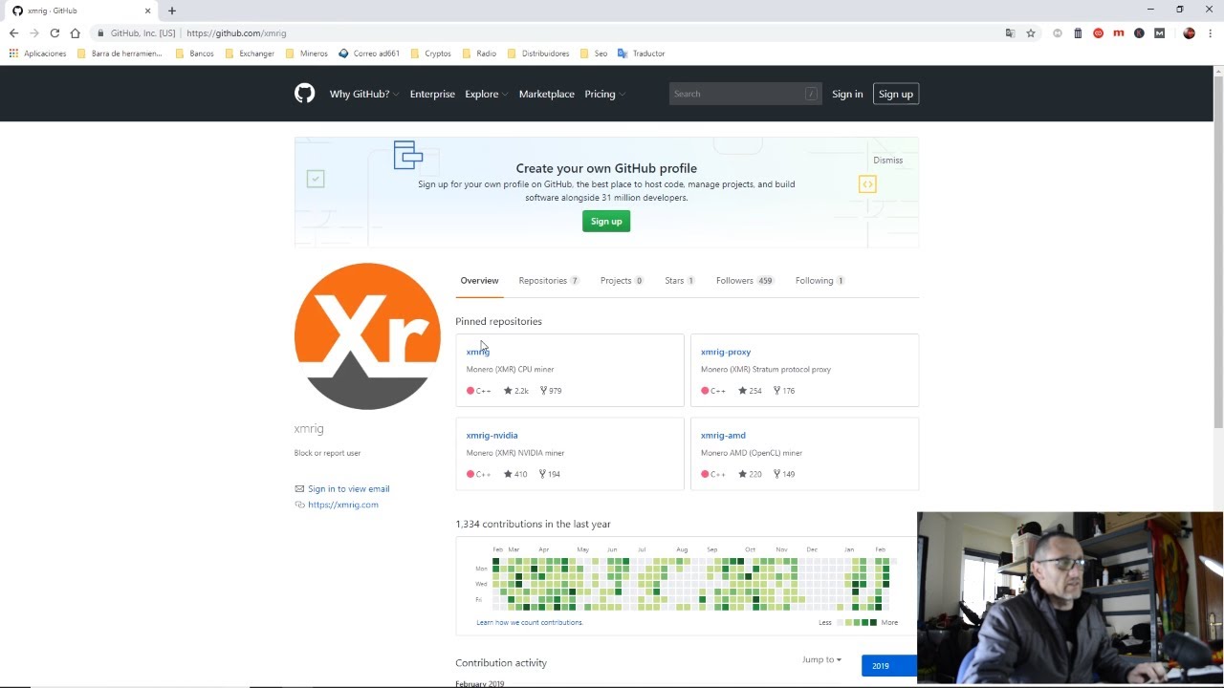
Task: Click the translate page icon
Action: click(x=1010, y=32)
